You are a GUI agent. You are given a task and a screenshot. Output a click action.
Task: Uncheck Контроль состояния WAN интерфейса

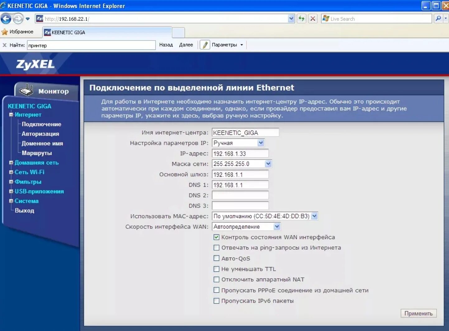point(216,237)
